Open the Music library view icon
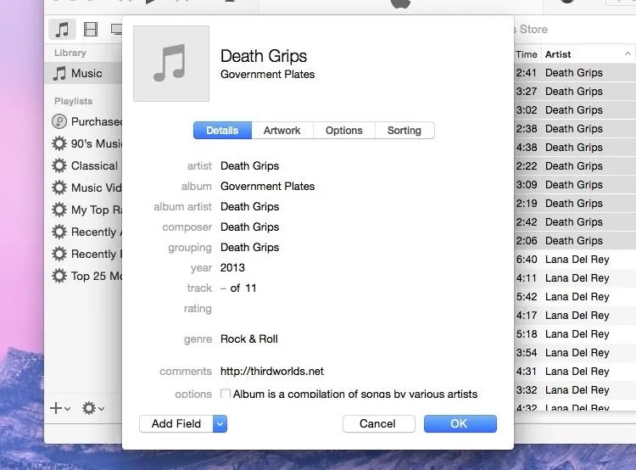 pos(62,29)
